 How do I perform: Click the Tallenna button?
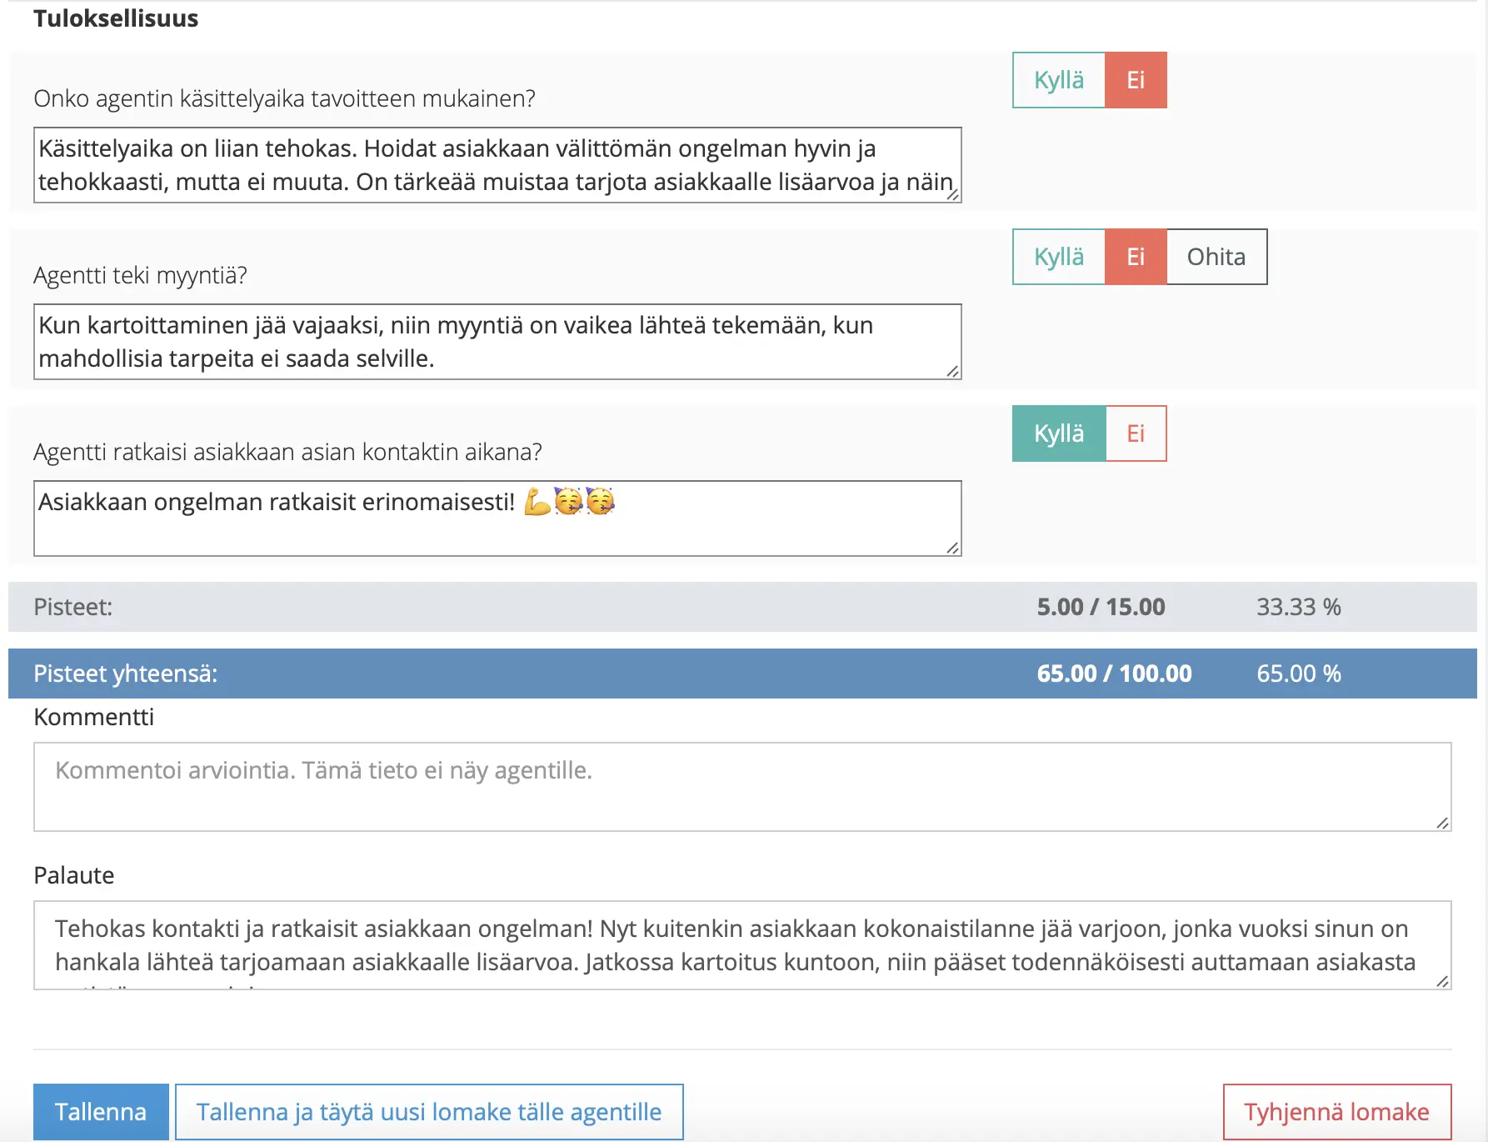pyautogui.click(x=101, y=1111)
